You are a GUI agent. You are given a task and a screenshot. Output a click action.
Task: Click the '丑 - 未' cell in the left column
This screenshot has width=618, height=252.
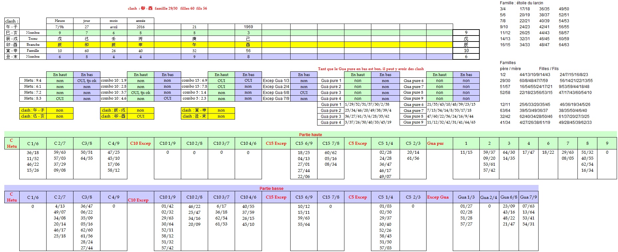(12, 57)
